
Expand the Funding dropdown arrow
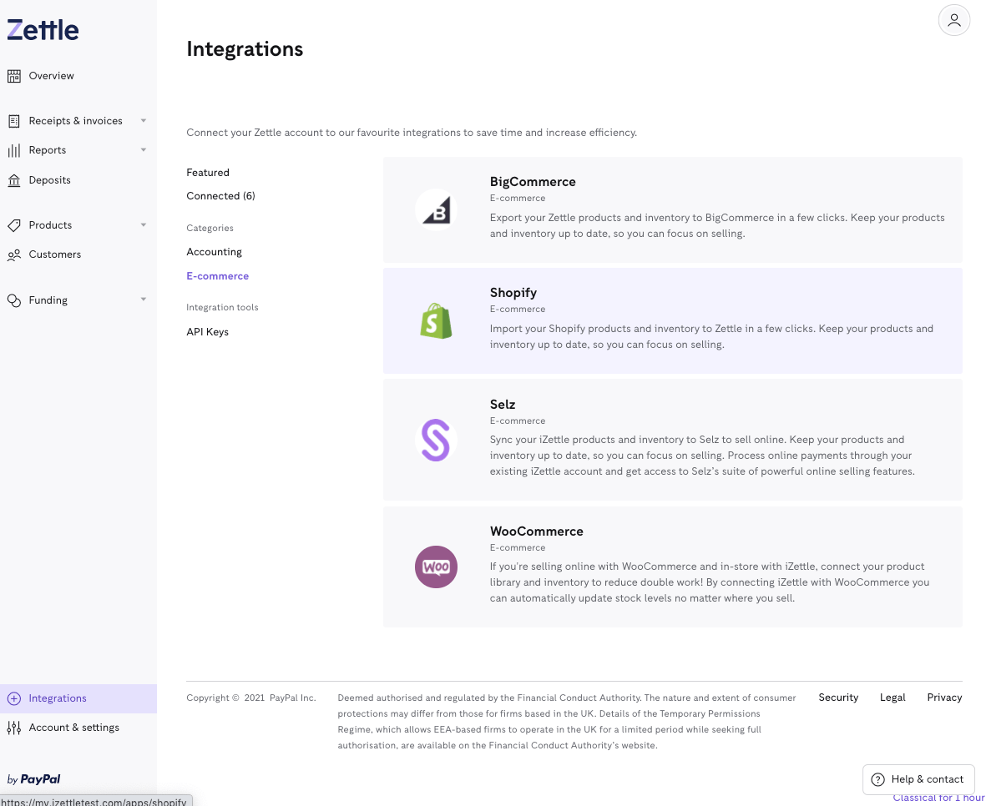pyautogui.click(x=143, y=300)
